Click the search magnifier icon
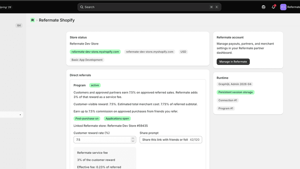 pos(82,7)
